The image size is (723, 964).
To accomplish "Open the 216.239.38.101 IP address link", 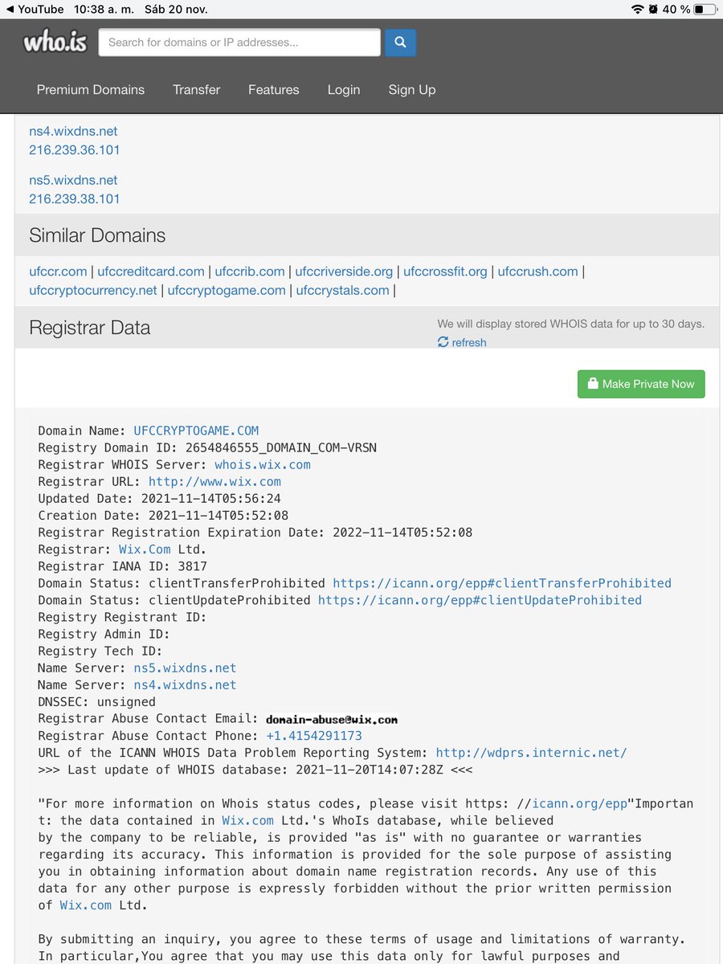I will click(x=75, y=198).
